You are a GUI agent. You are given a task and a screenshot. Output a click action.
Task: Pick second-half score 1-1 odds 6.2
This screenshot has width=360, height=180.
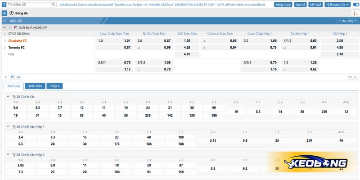click(x=245, y=168)
